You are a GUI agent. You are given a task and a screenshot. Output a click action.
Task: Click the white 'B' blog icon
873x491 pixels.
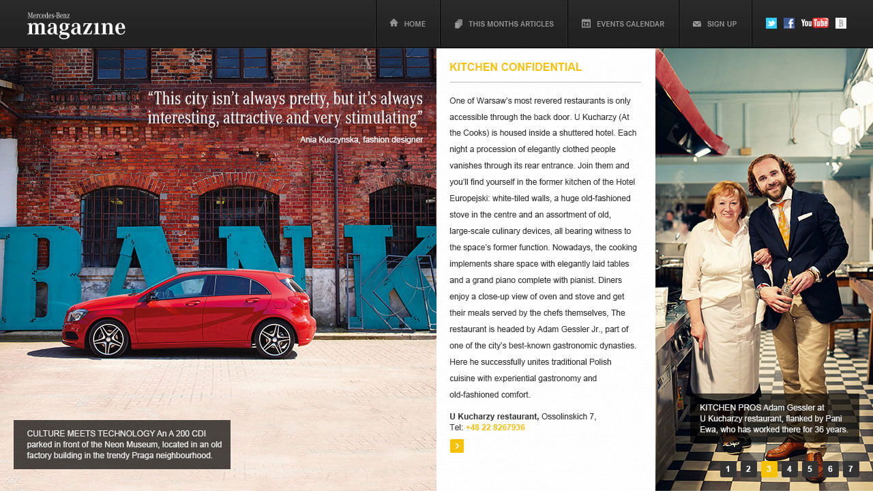841,23
